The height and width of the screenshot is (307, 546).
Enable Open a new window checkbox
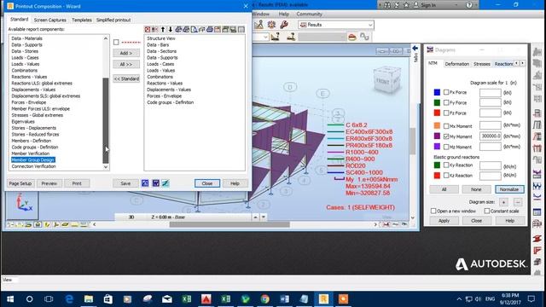433,211
